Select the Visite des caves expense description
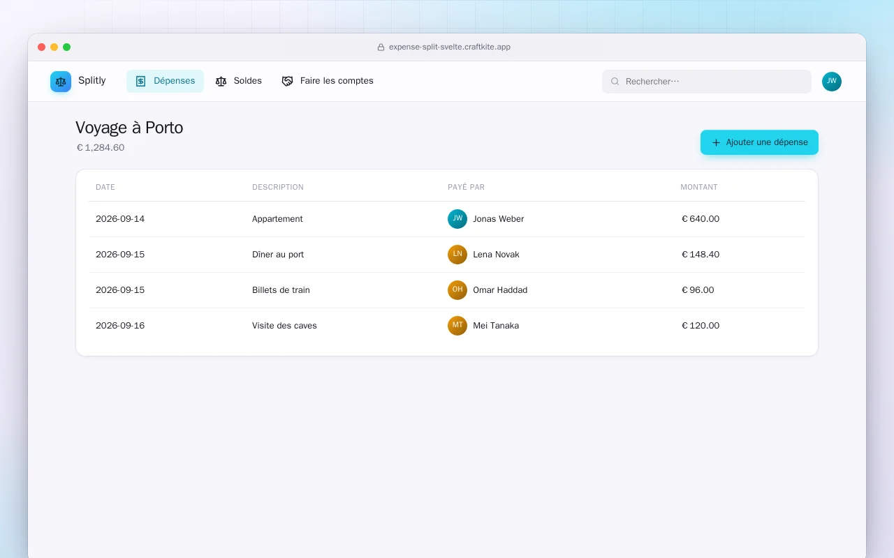Screen dimensions: 894x558 point(284,326)
